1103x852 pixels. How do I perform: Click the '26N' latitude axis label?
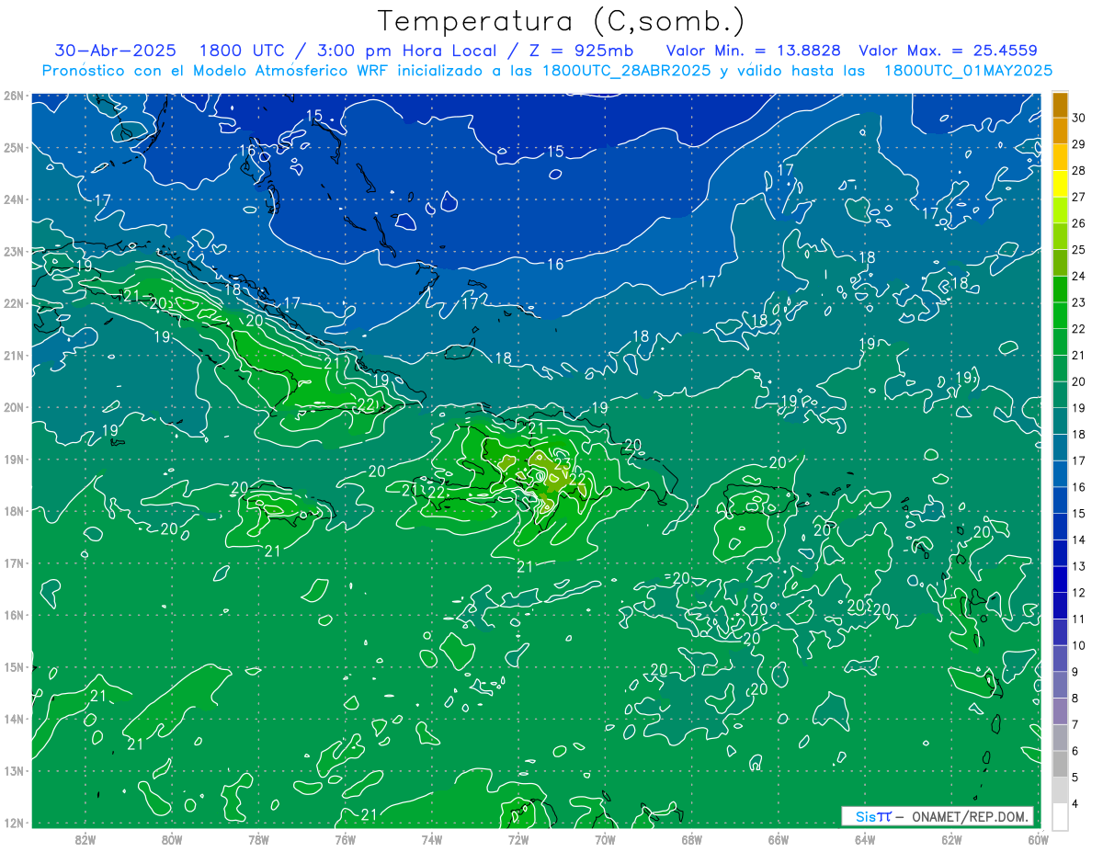[14, 96]
